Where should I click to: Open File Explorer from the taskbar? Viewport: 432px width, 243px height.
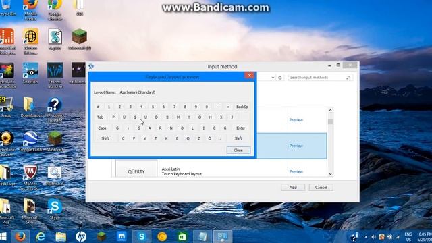click(61, 236)
